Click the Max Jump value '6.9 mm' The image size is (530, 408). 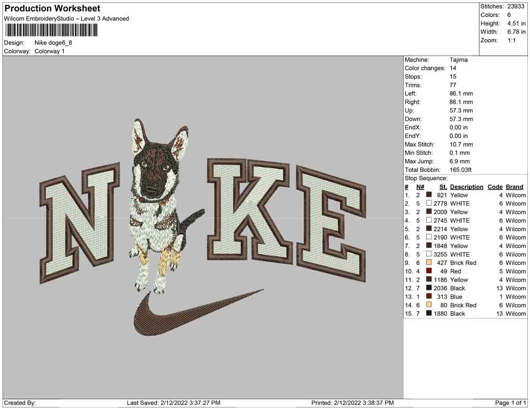[x=460, y=161]
